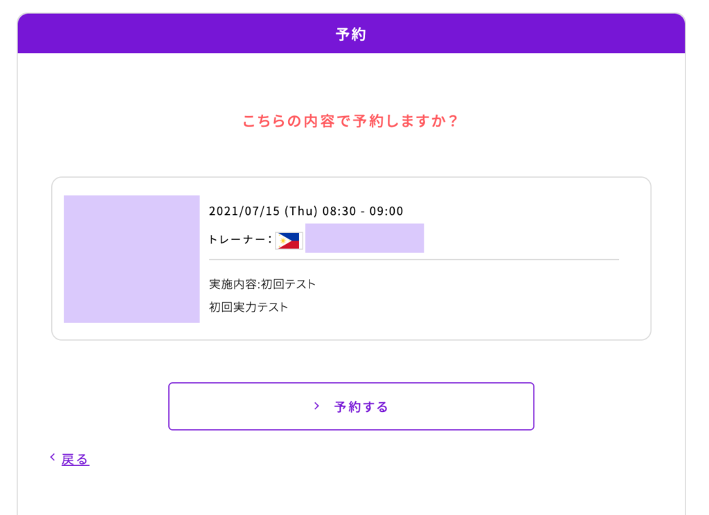The image size is (709, 515).
Task: Click the purple header bar
Action: [x=351, y=33]
